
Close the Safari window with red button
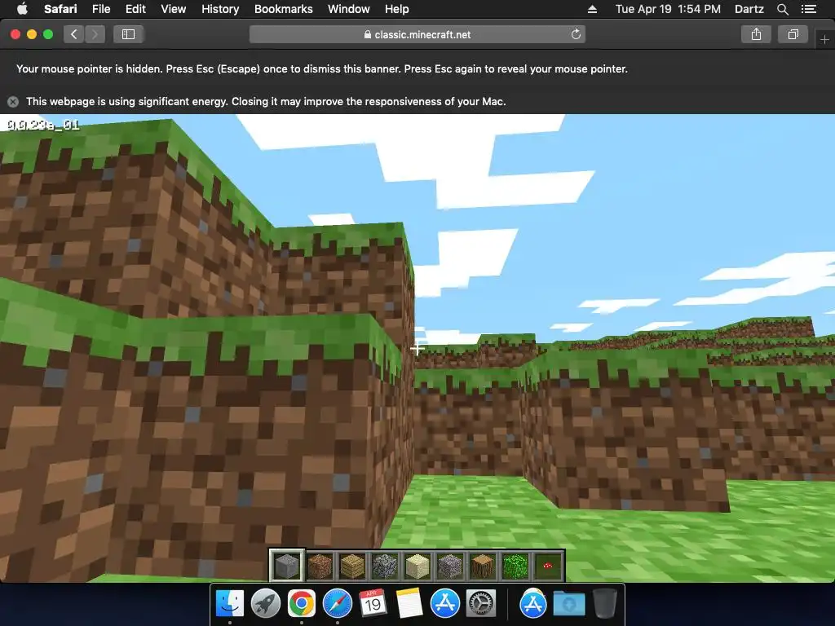(x=15, y=34)
